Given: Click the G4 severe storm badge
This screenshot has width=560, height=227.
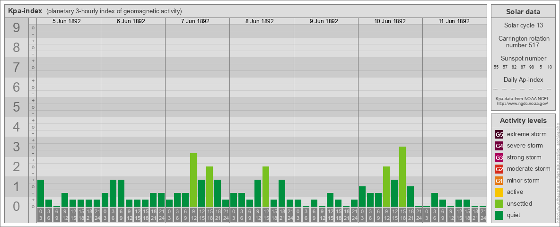Looking at the screenshot, I should (499, 146).
